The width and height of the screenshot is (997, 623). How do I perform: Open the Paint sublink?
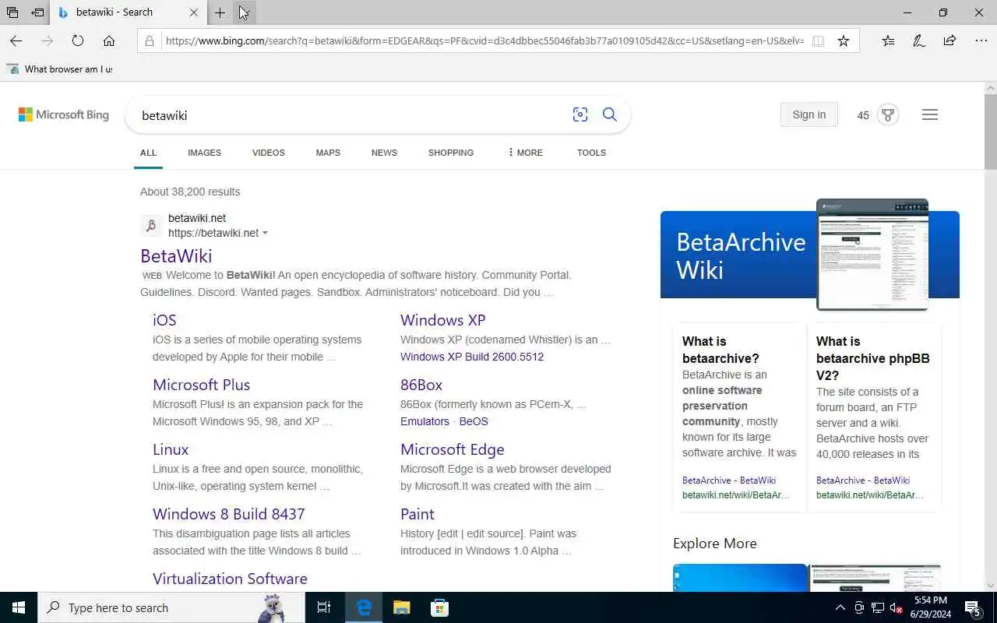pyautogui.click(x=417, y=514)
